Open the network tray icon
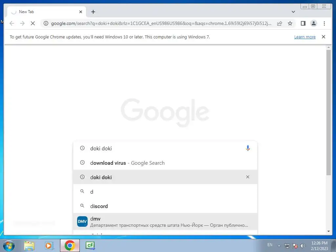 [287, 246]
